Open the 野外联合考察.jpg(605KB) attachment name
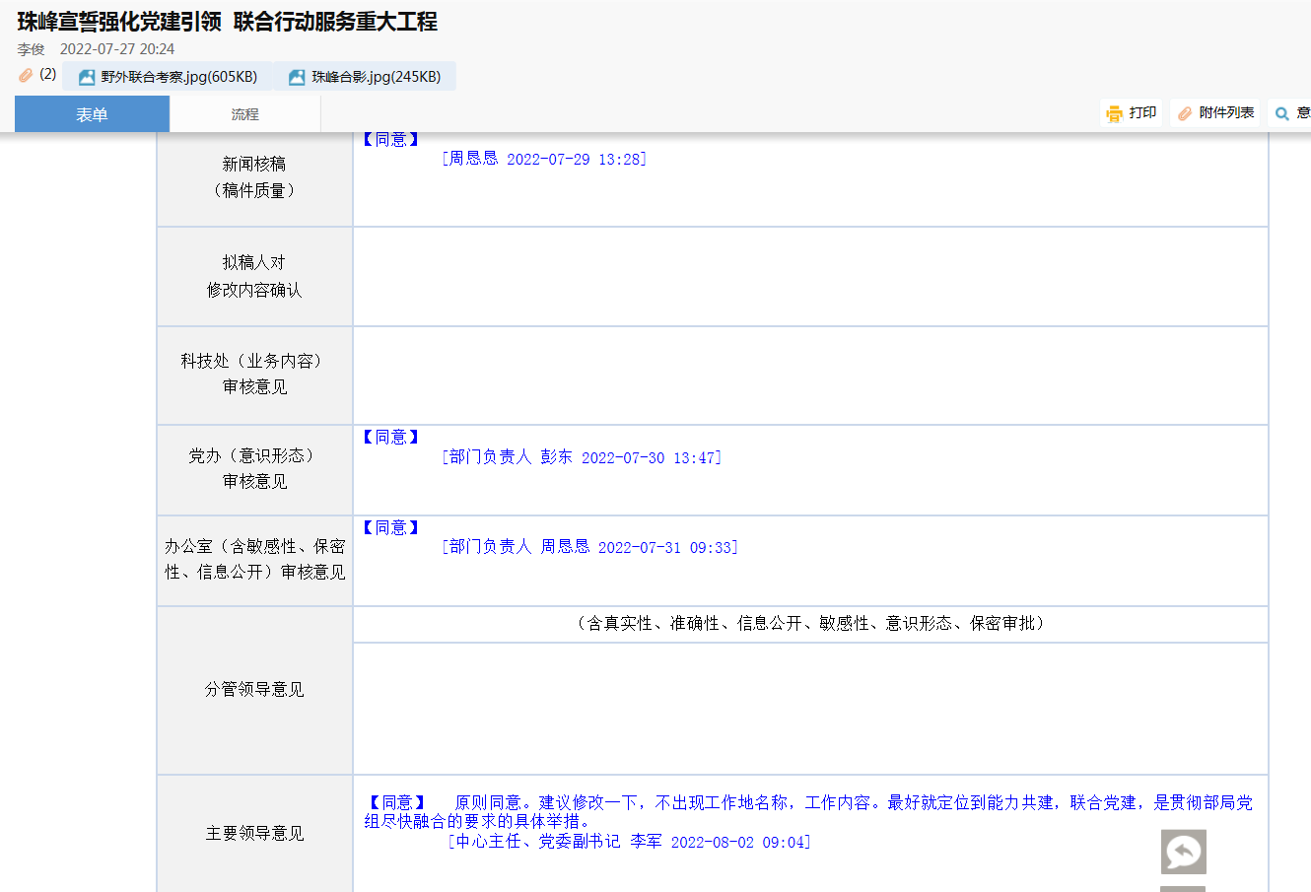The height and width of the screenshot is (892, 1311). pos(178,77)
